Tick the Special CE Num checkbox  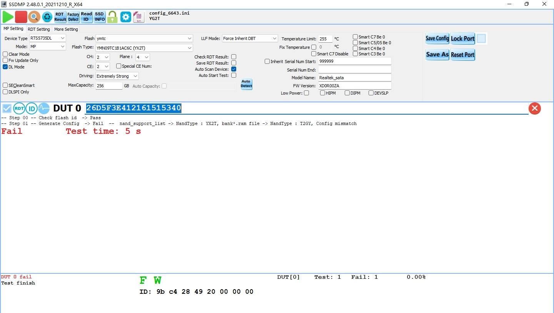[x=119, y=66]
